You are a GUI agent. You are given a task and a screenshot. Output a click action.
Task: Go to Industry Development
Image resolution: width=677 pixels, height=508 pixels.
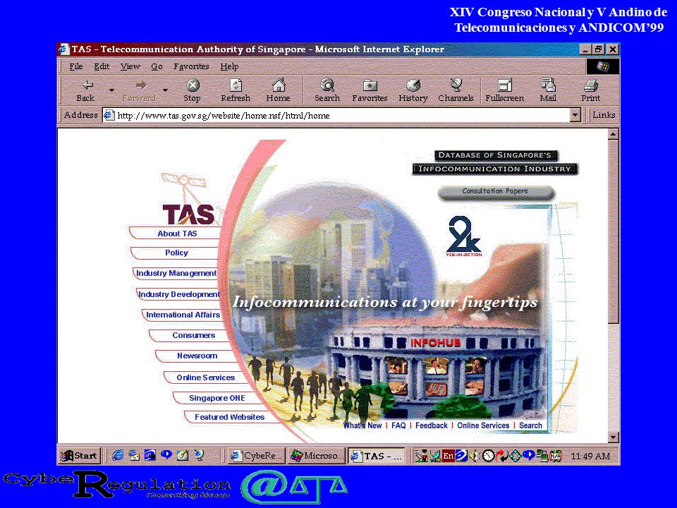[x=178, y=294]
